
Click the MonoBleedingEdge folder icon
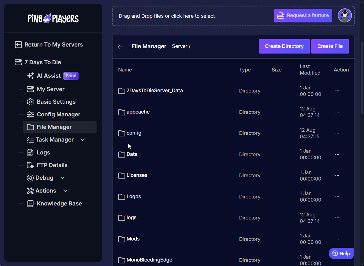pos(122,260)
